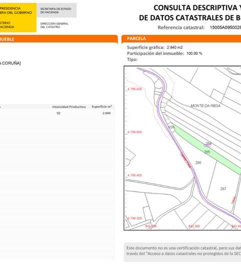This screenshot has width=241, height=271.
Task: Click the 'CONSULTA DESCRIPTIVA' document title
Action: pyautogui.click(x=197, y=8)
